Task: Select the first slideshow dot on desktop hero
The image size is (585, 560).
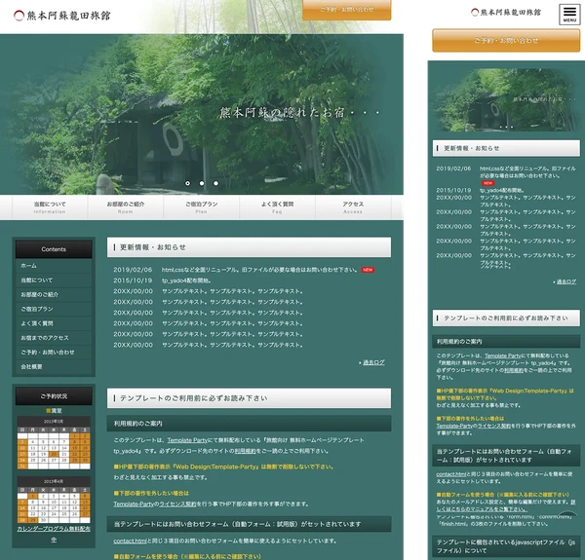Action: [187, 183]
